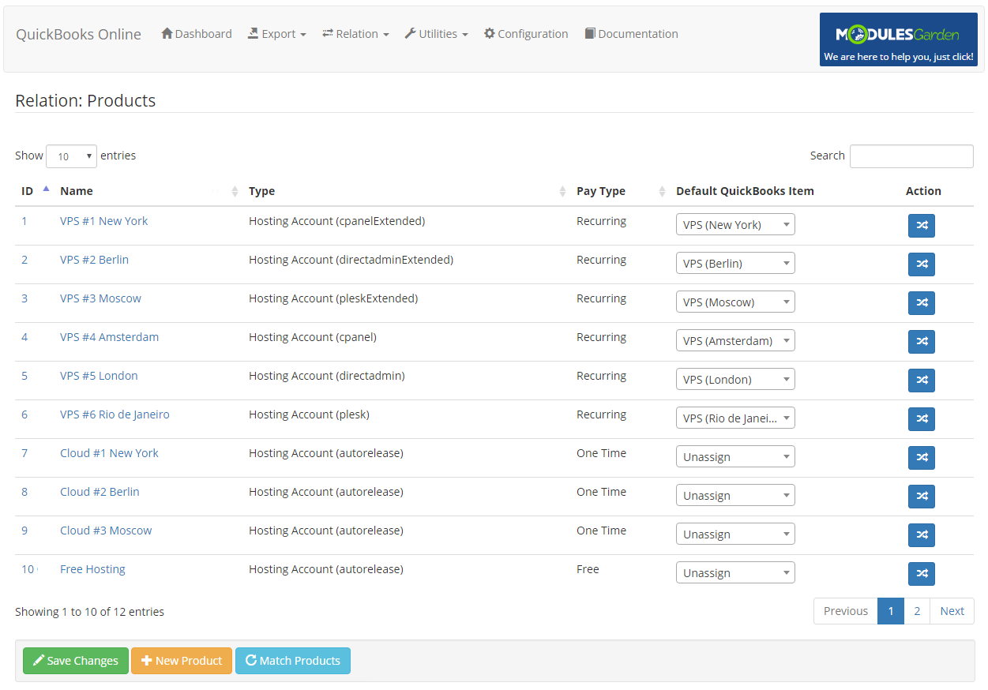Image resolution: width=988 pixels, height=690 pixels.
Task: Click the Utilities wrench icon
Action: [x=409, y=33]
